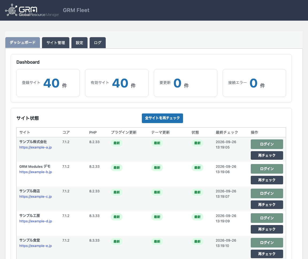Click the コア column header
The height and width of the screenshot is (259, 308).
click(x=66, y=132)
